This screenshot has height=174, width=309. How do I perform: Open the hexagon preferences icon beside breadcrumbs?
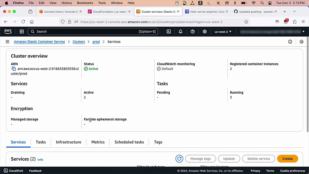tap(302, 42)
